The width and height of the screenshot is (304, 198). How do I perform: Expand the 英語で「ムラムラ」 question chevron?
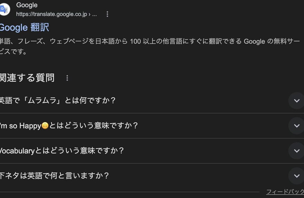[296, 101]
